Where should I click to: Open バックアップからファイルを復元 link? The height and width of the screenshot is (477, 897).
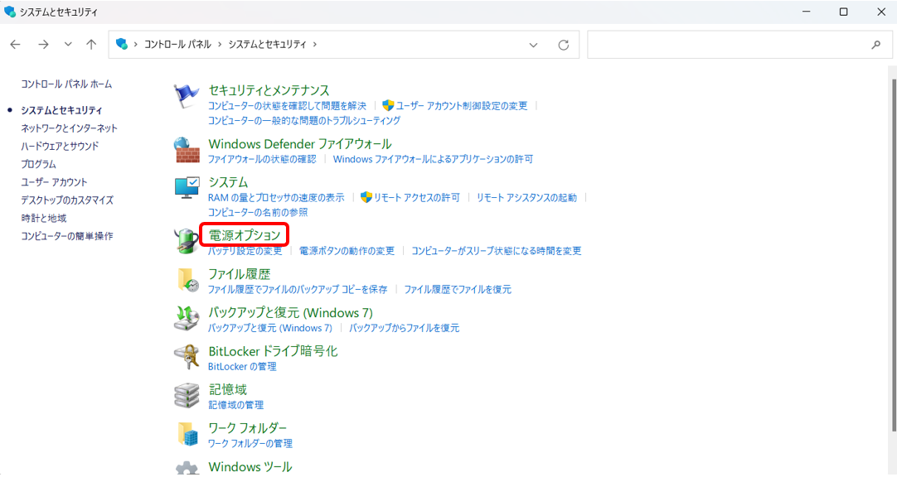405,328
